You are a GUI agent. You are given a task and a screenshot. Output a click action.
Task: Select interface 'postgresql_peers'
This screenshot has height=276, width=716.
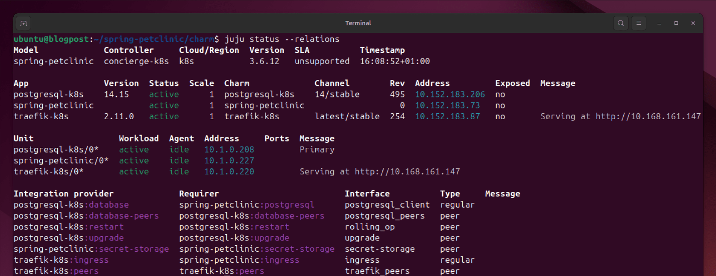pos(385,216)
